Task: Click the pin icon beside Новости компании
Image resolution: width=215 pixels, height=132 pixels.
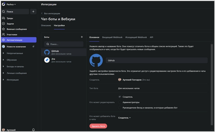Action: coord(34,47)
